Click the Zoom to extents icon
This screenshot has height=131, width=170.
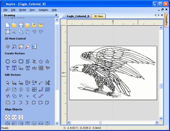pos(21,46)
